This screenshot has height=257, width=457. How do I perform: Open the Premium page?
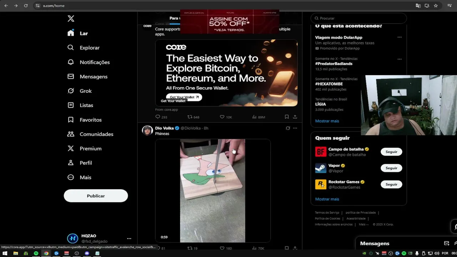(x=85, y=148)
